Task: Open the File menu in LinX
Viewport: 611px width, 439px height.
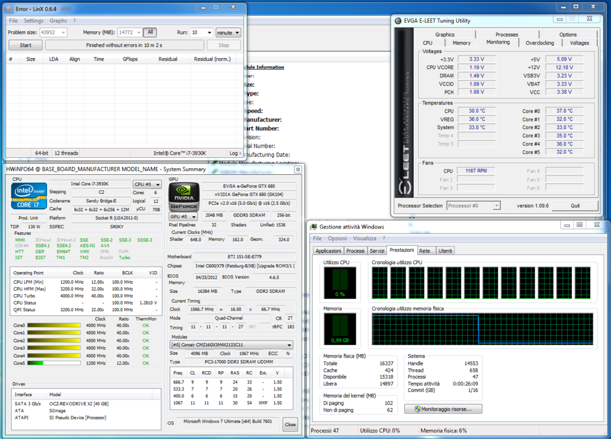Action: pos(13,21)
